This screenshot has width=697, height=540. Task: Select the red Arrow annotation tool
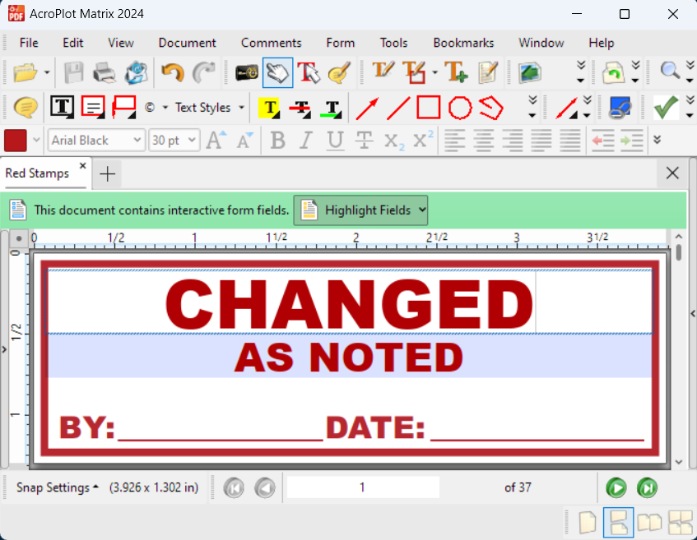coord(367,108)
